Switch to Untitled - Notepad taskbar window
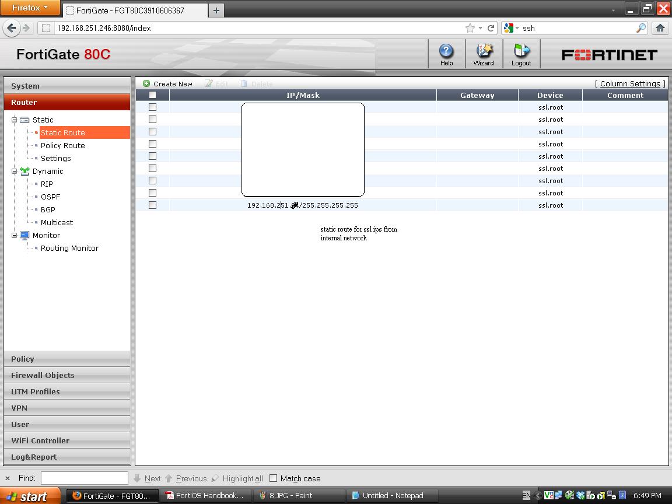Viewport: 672px width, 504px height. 392,496
